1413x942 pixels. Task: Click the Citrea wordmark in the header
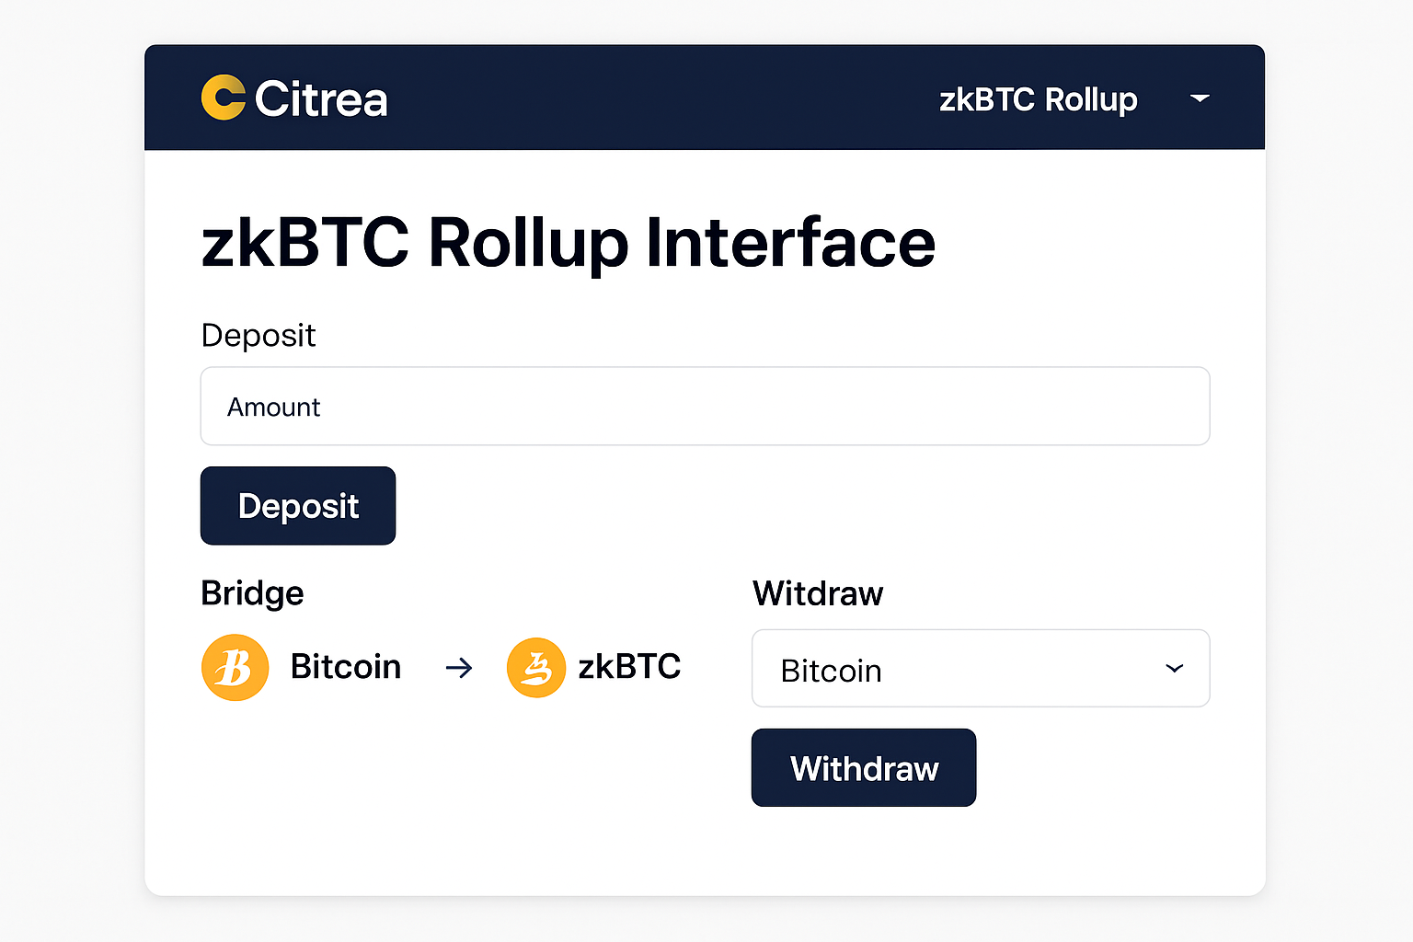(x=322, y=99)
